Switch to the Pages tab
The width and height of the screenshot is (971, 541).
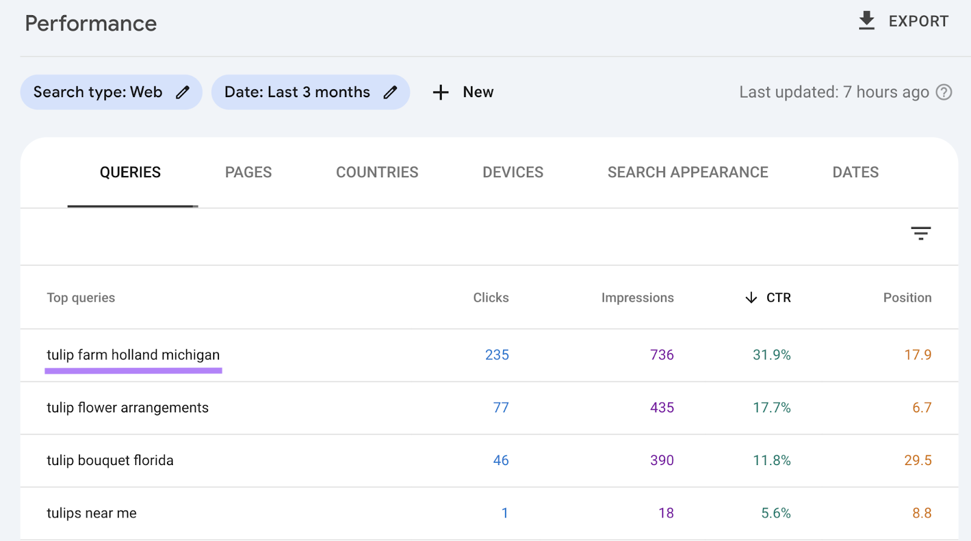248,172
